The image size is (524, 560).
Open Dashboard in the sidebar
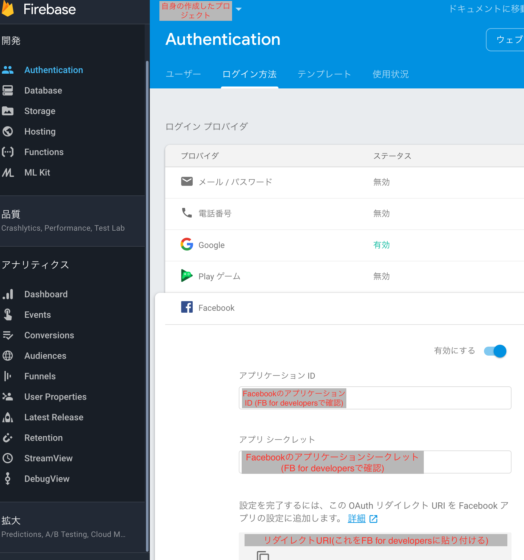coord(46,294)
